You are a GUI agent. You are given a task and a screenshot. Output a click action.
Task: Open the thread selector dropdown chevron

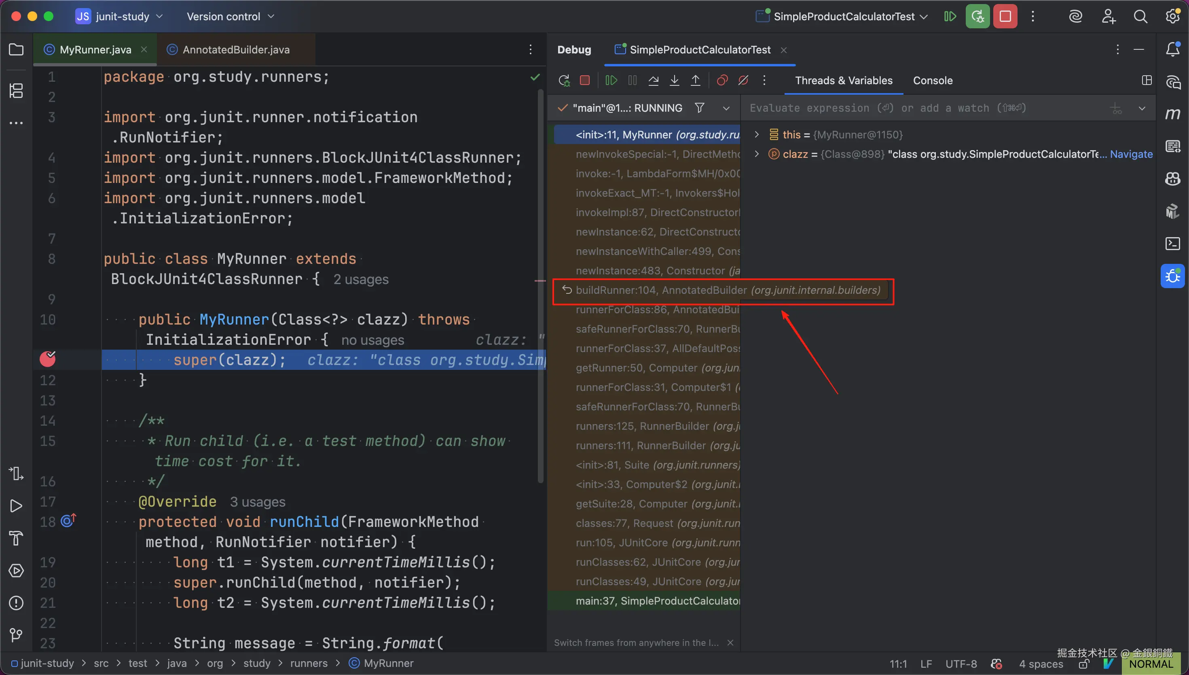(x=726, y=108)
